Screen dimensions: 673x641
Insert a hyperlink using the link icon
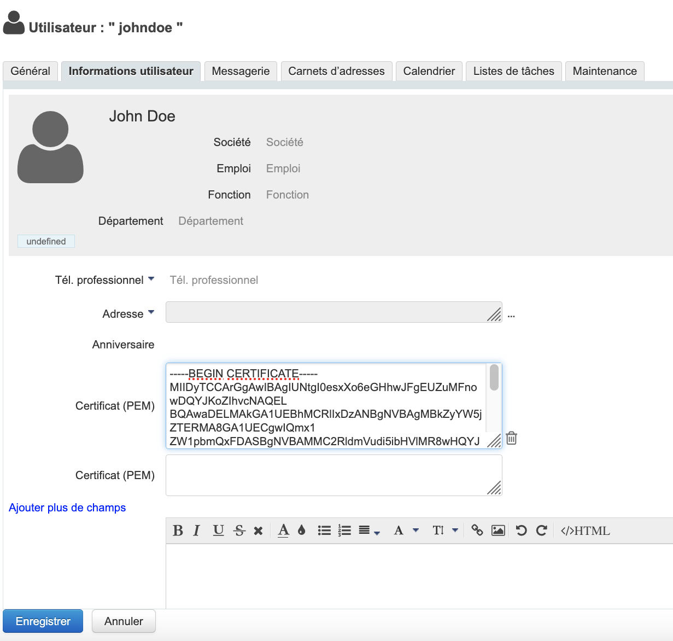pos(477,531)
